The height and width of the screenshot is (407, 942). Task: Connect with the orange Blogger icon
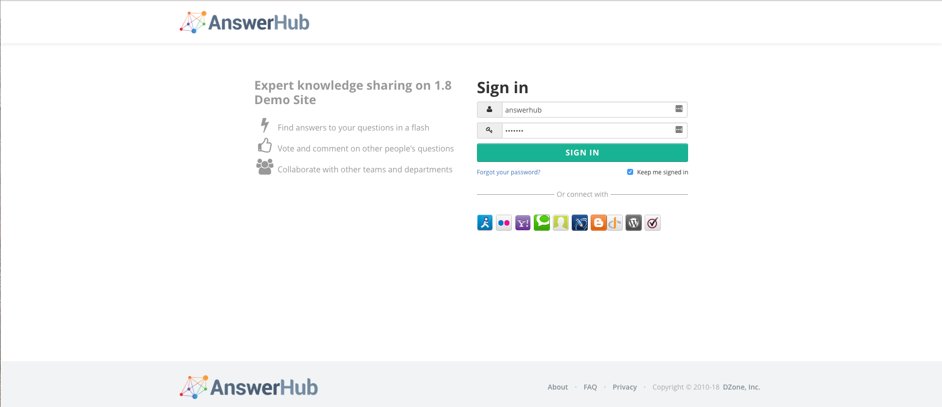click(x=598, y=223)
